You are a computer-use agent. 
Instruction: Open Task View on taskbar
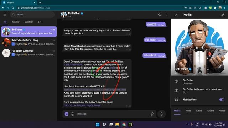pyautogui.click(x=111, y=124)
